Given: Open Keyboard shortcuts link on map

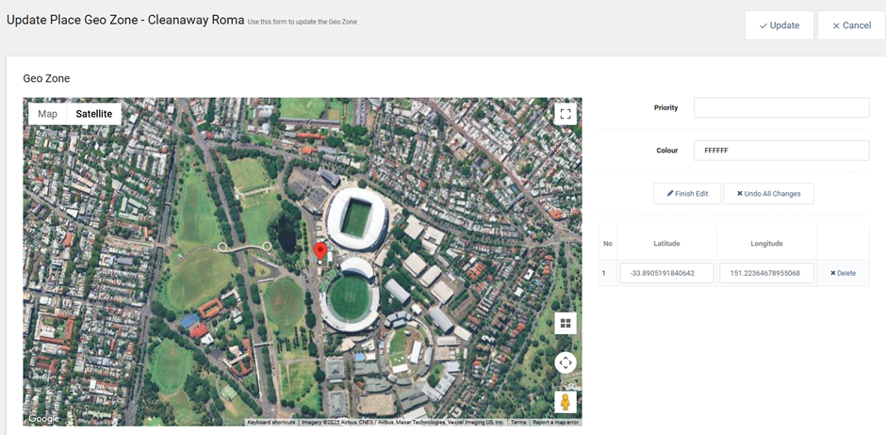Looking at the screenshot, I should (271, 422).
